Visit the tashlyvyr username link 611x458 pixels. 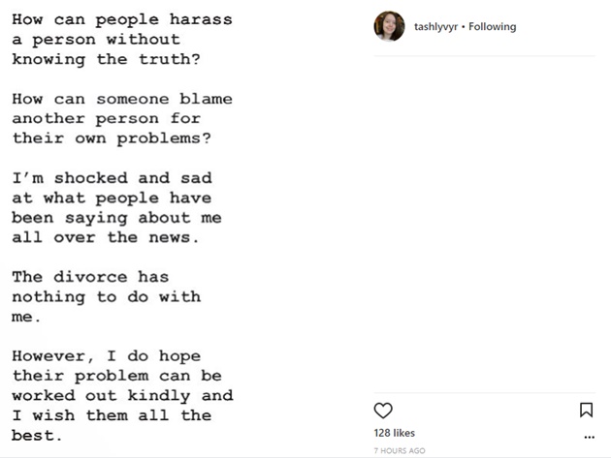(435, 26)
